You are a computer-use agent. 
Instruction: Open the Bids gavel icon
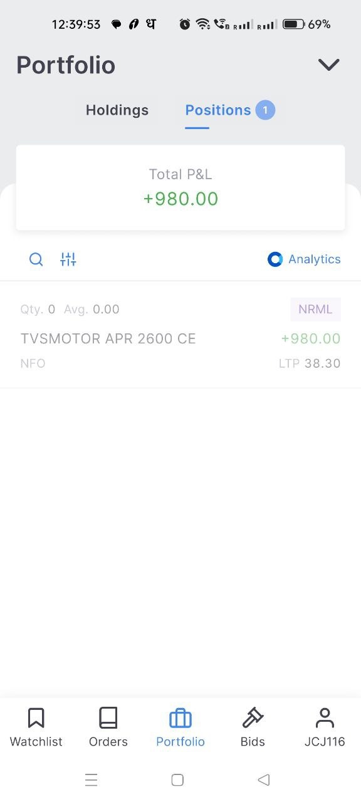pyautogui.click(x=253, y=718)
